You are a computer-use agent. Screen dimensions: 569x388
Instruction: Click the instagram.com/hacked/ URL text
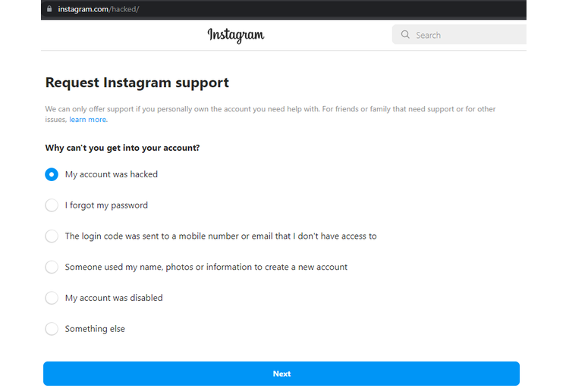point(99,9)
